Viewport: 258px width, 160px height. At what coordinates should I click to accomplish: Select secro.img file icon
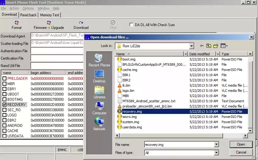pos(119,117)
